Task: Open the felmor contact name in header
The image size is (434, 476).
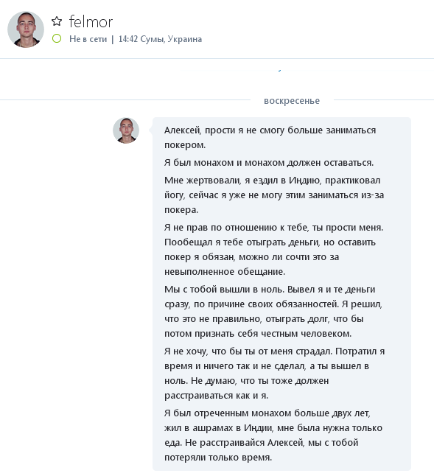Action: [91, 21]
